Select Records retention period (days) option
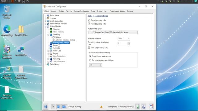 [90, 60]
